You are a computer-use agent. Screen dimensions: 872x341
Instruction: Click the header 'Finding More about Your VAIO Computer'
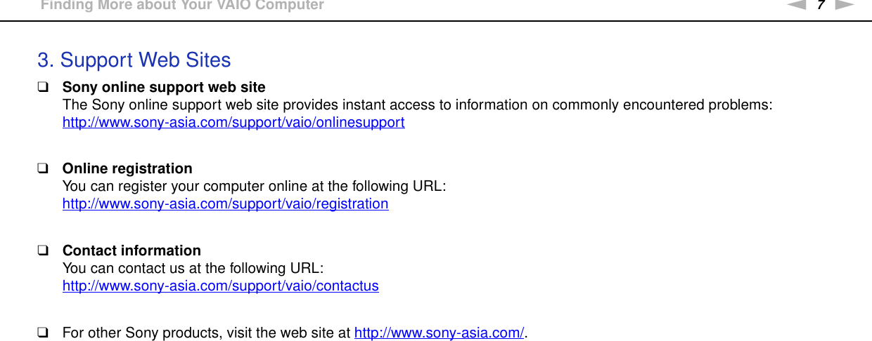[x=182, y=6]
